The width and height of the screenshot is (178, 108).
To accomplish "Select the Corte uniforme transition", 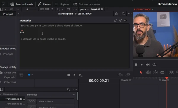I will tap(51, 101).
